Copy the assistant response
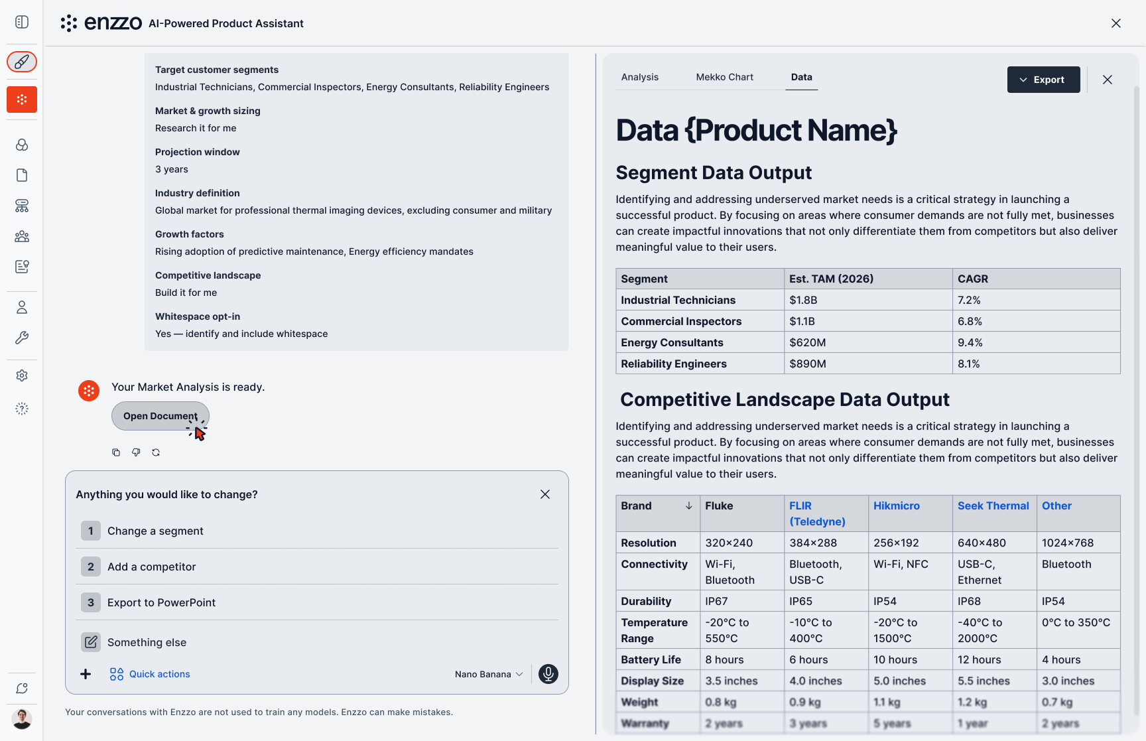Screen dimensions: 1146x741 [116, 452]
